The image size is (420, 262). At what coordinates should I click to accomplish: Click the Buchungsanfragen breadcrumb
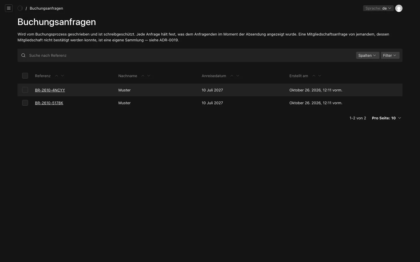(46, 8)
